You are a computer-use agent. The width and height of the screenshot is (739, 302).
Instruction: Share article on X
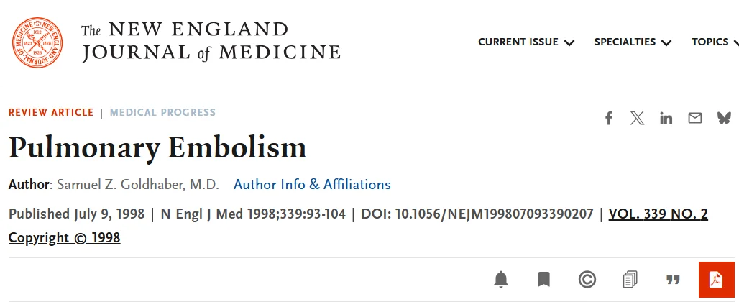637,118
